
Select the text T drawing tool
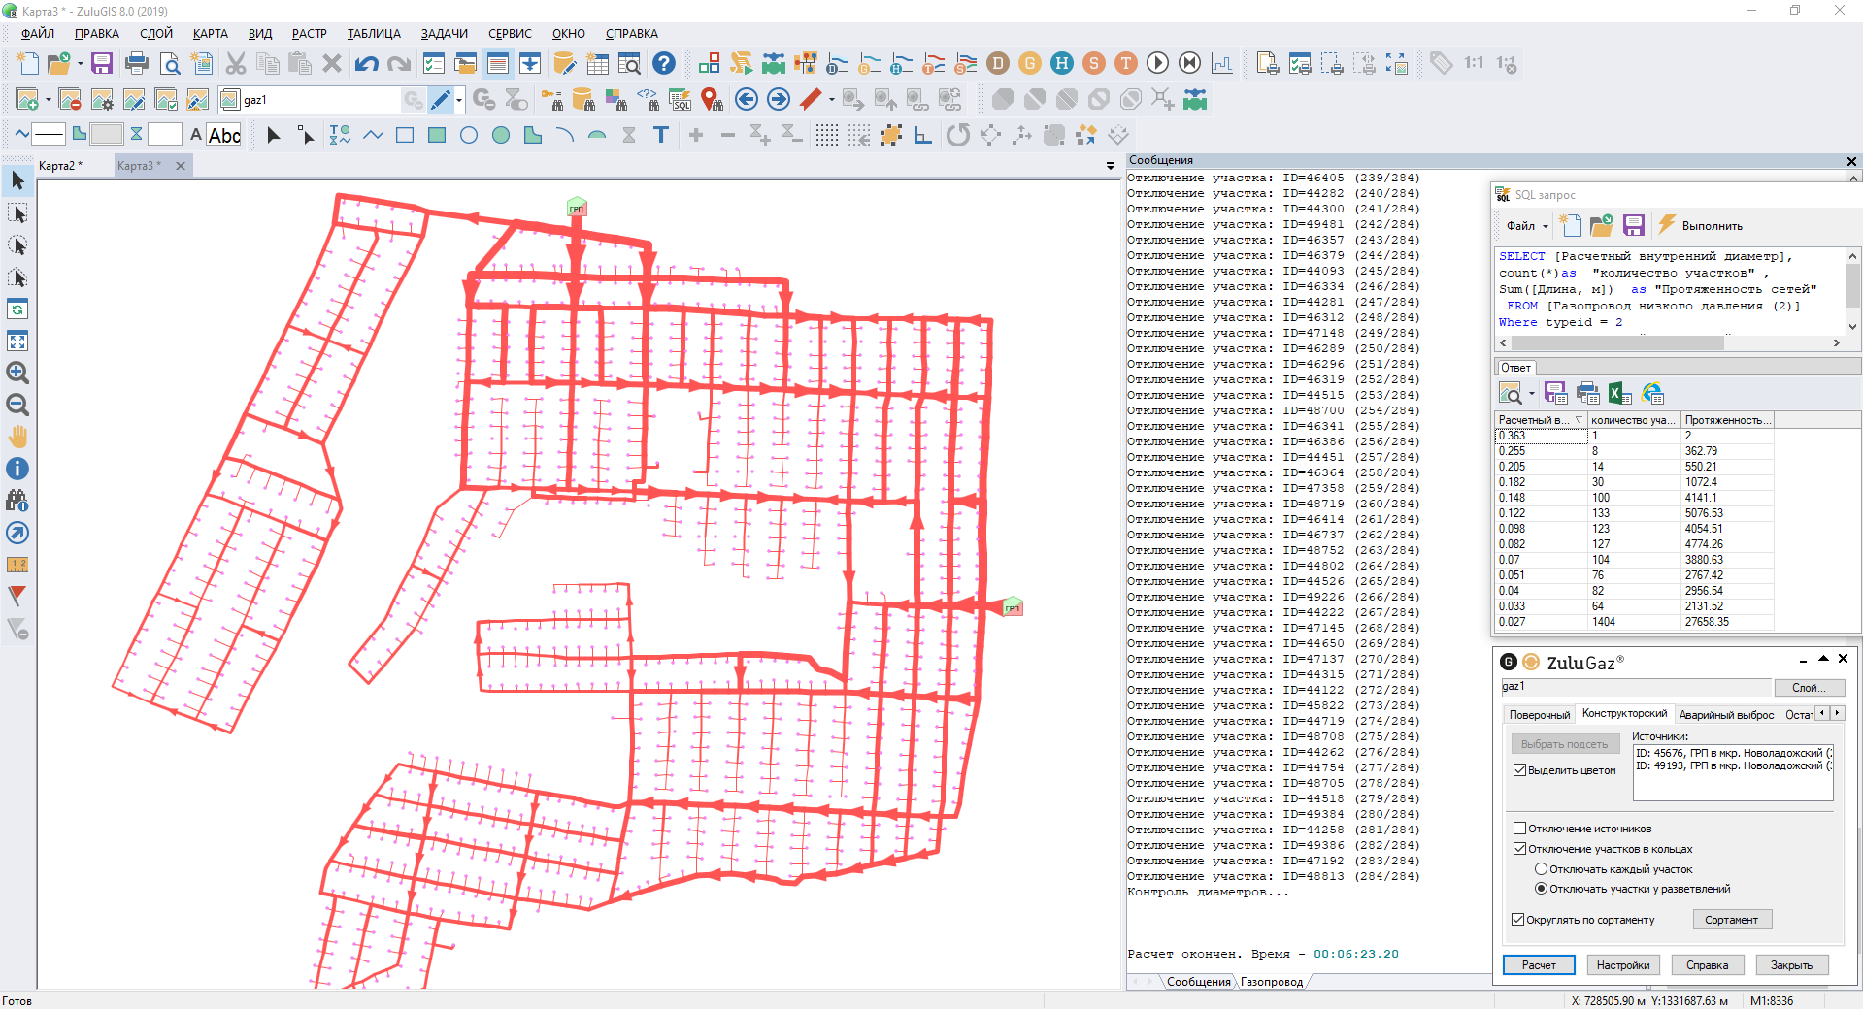pos(661,135)
